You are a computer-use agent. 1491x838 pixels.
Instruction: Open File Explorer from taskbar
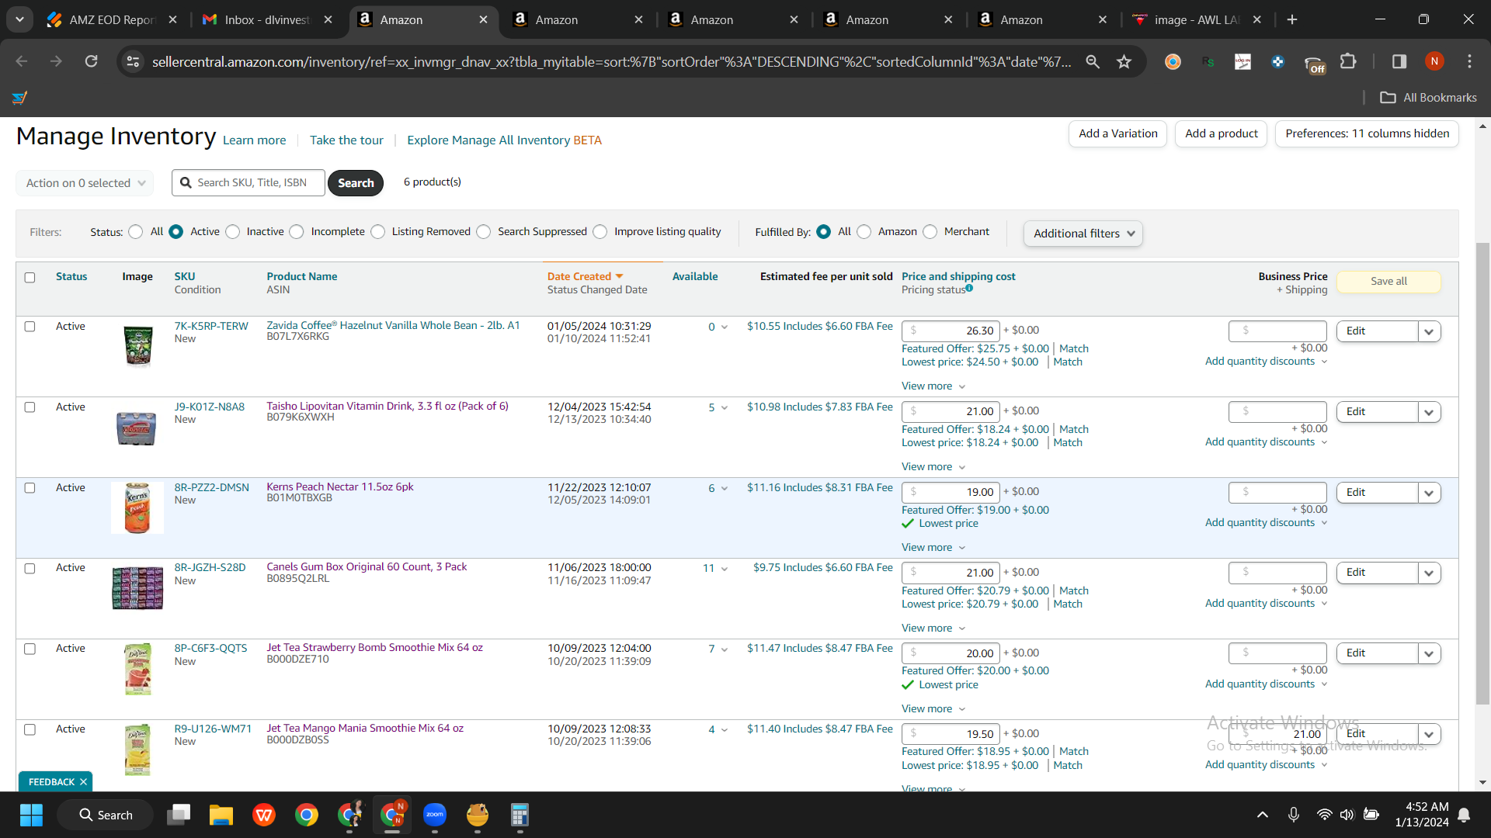pyautogui.click(x=221, y=815)
